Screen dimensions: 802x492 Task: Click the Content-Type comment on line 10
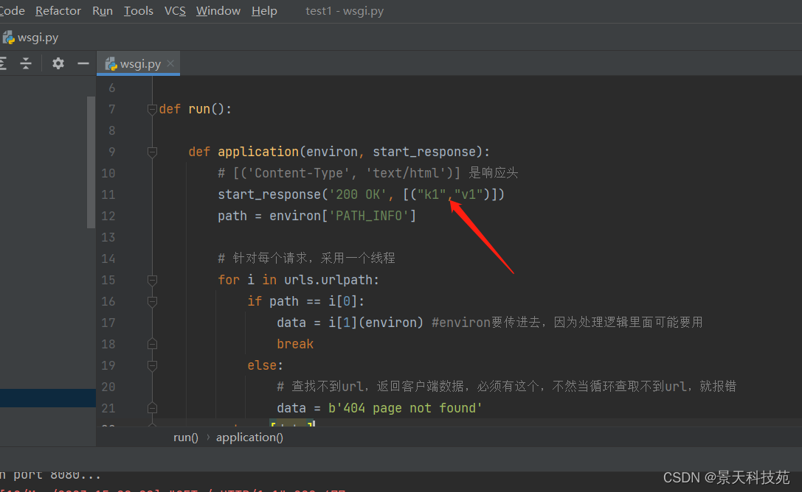coord(367,174)
